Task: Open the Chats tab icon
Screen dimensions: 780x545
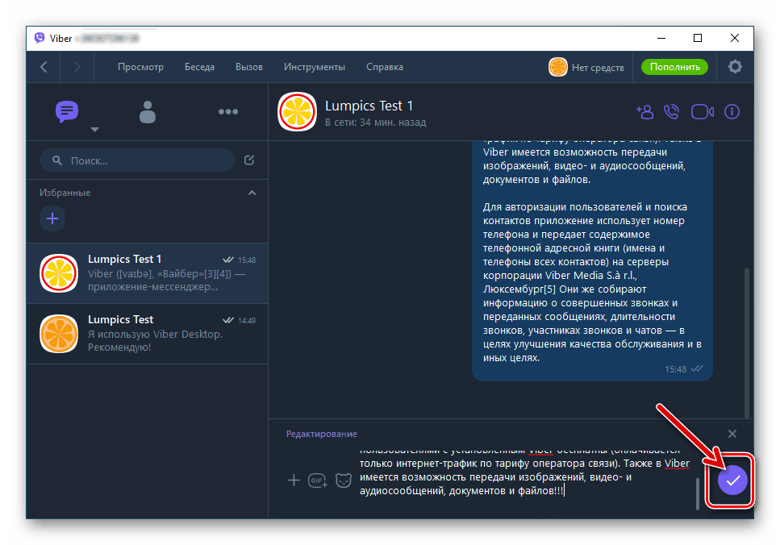Action: coord(67,111)
